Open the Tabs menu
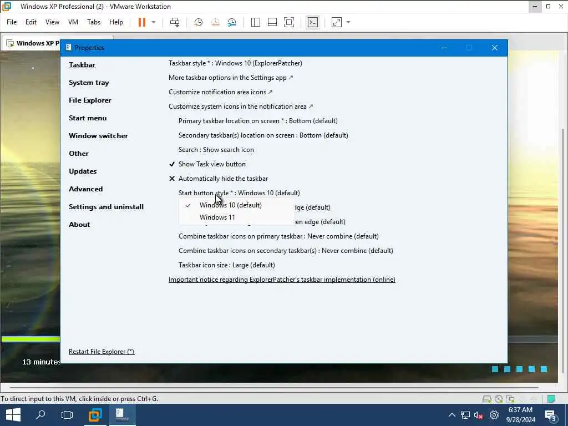 point(94,22)
